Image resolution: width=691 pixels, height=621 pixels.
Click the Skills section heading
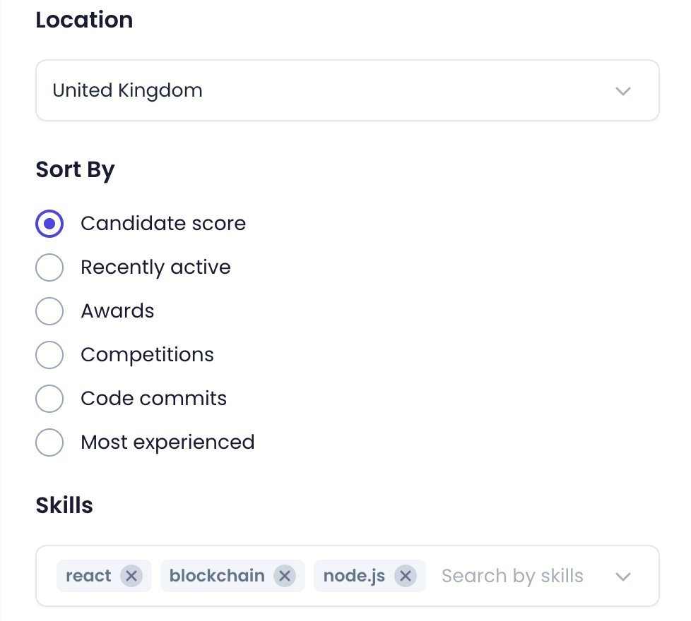pyautogui.click(x=64, y=505)
